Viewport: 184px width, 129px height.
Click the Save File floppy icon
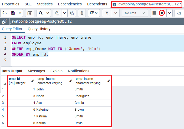pyautogui.click(x=13, y=13)
